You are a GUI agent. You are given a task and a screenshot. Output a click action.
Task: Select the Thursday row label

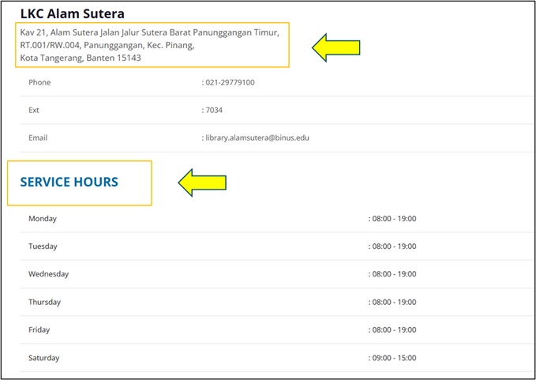coord(44,302)
